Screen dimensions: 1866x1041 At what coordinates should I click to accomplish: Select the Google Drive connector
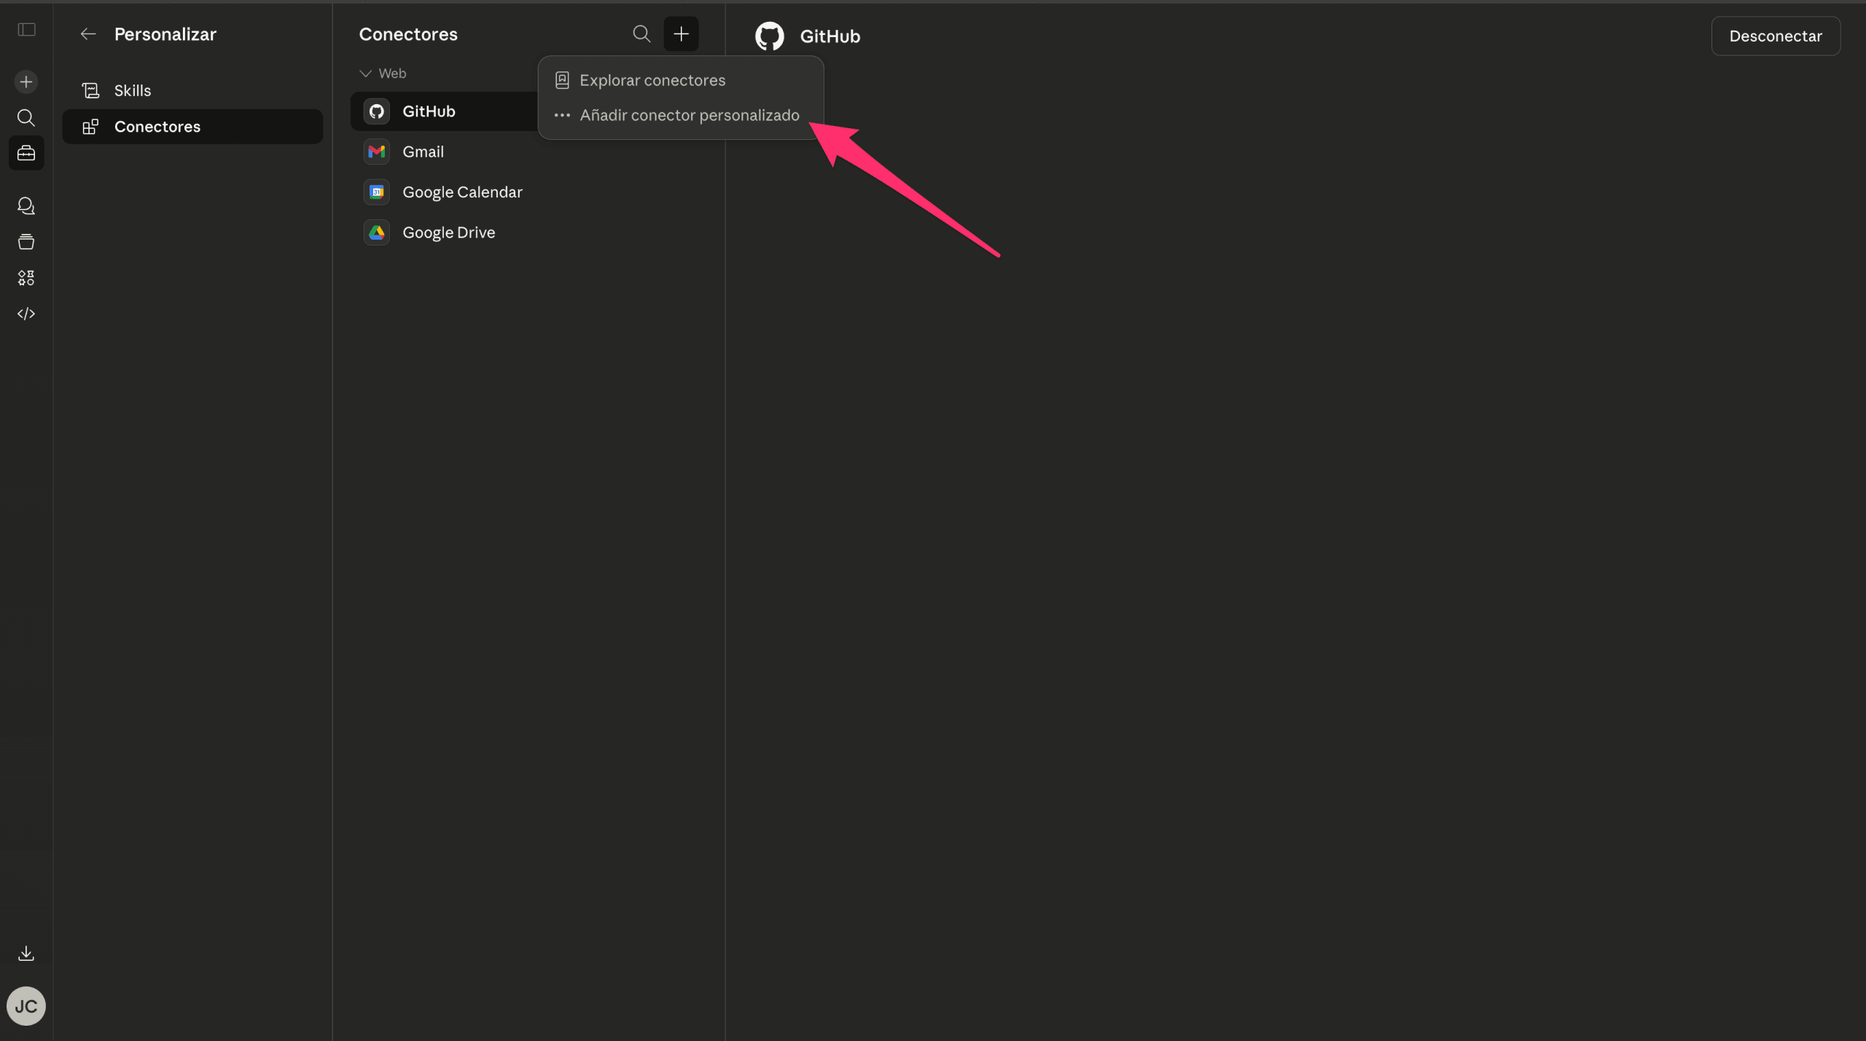[448, 232]
